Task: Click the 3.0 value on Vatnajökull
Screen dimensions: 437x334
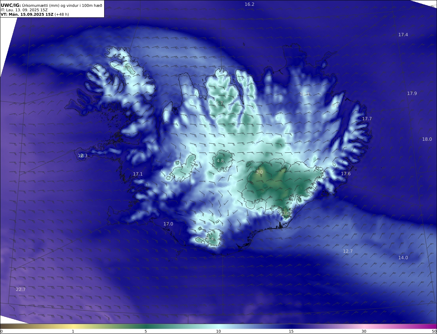Action: click(259, 172)
